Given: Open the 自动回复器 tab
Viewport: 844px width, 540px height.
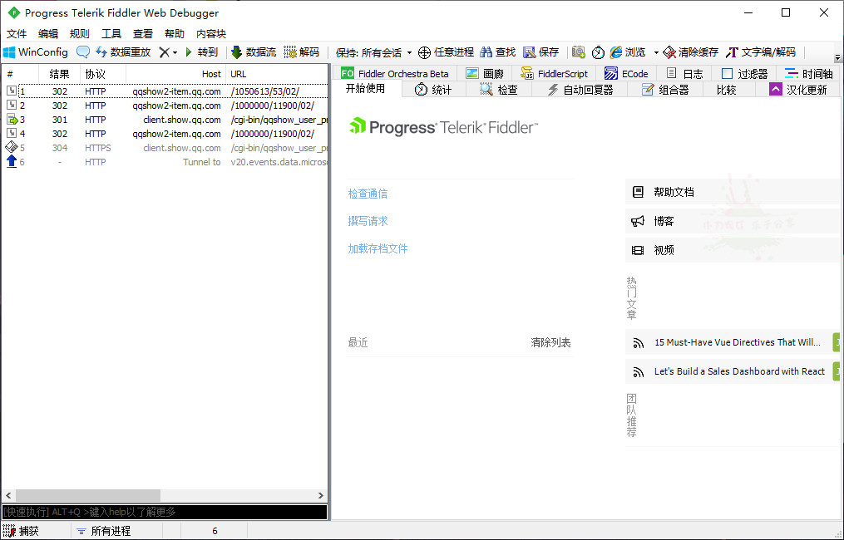Looking at the screenshot, I should 580,90.
